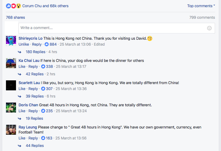Open the 768 shares list
Screen dimensions: 221x151
click(x=15, y=18)
